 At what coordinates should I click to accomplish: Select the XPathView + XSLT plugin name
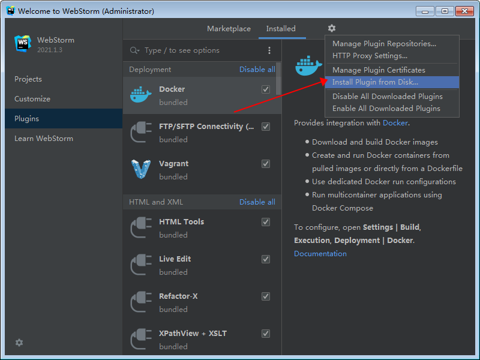(193, 334)
